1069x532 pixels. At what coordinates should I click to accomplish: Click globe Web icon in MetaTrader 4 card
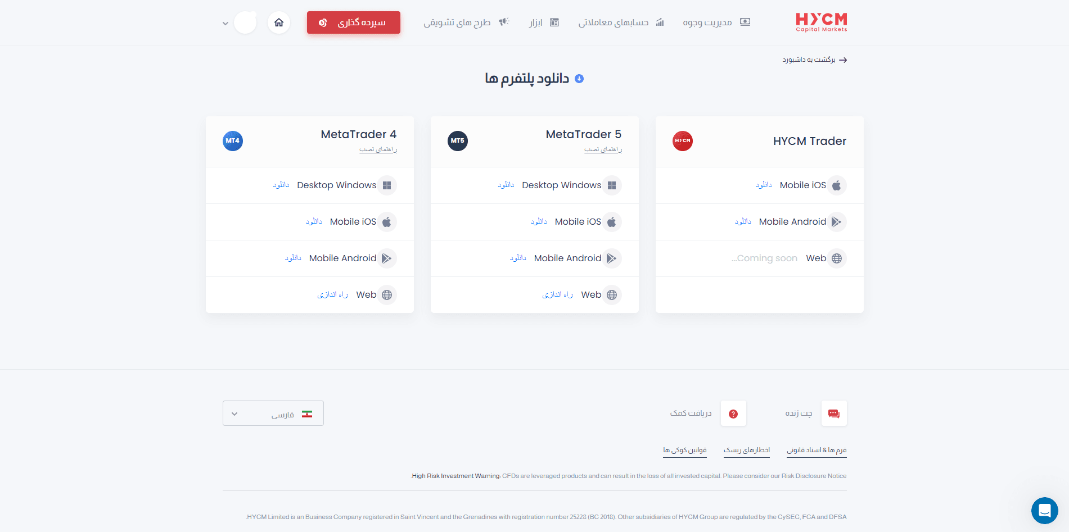(387, 295)
